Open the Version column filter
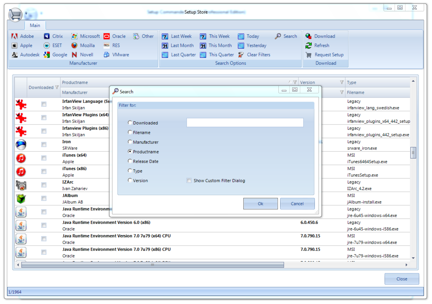Viewport: 432px width, 304px height. [342, 82]
